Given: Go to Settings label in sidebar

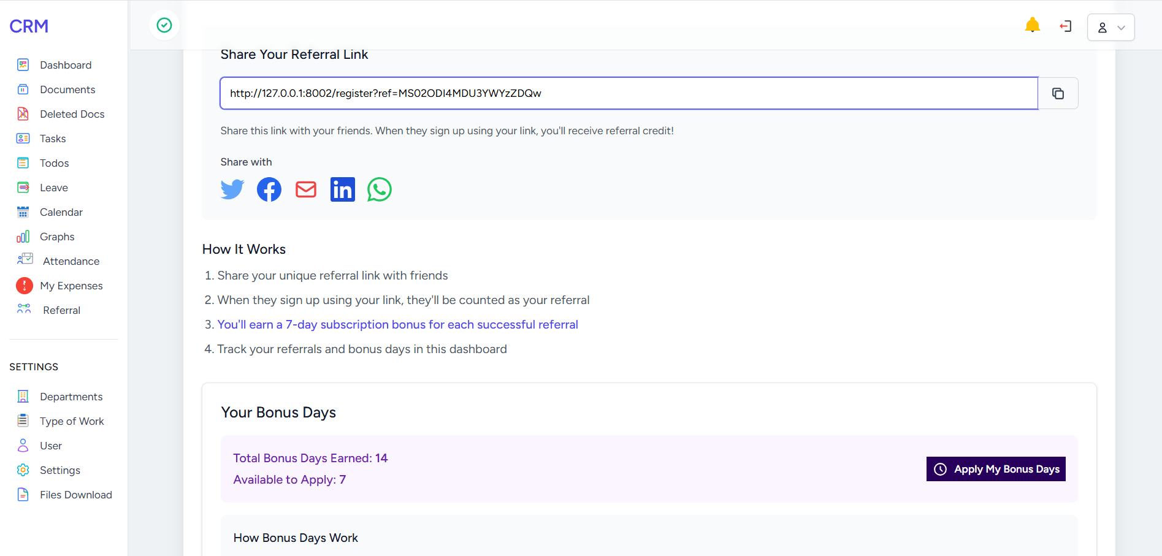Looking at the screenshot, I should pos(60,470).
